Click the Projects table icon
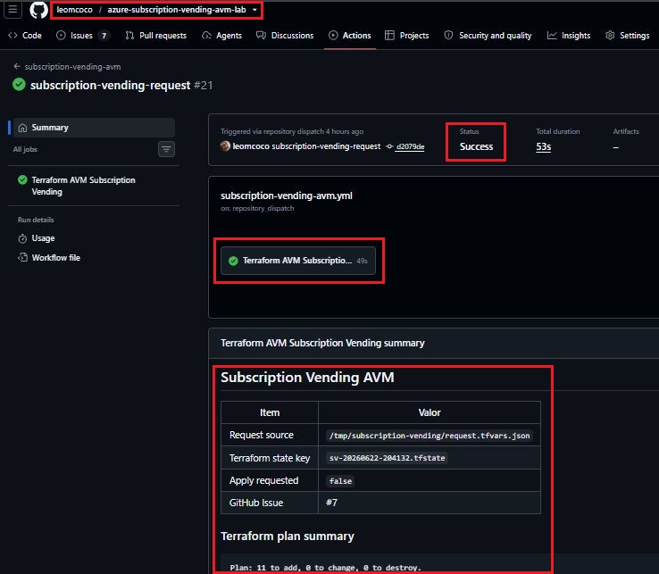The height and width of the screenshot is (574, 659). coord(389,36)
